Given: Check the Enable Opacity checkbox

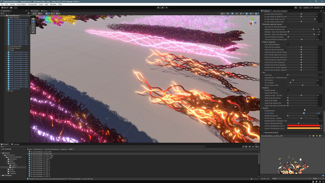Looking at the screenshot, I should coord(288,90).
